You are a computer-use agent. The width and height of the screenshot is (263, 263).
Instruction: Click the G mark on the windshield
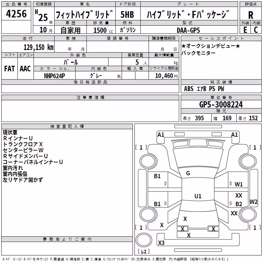pyautogui.click(x=188, y=173)
